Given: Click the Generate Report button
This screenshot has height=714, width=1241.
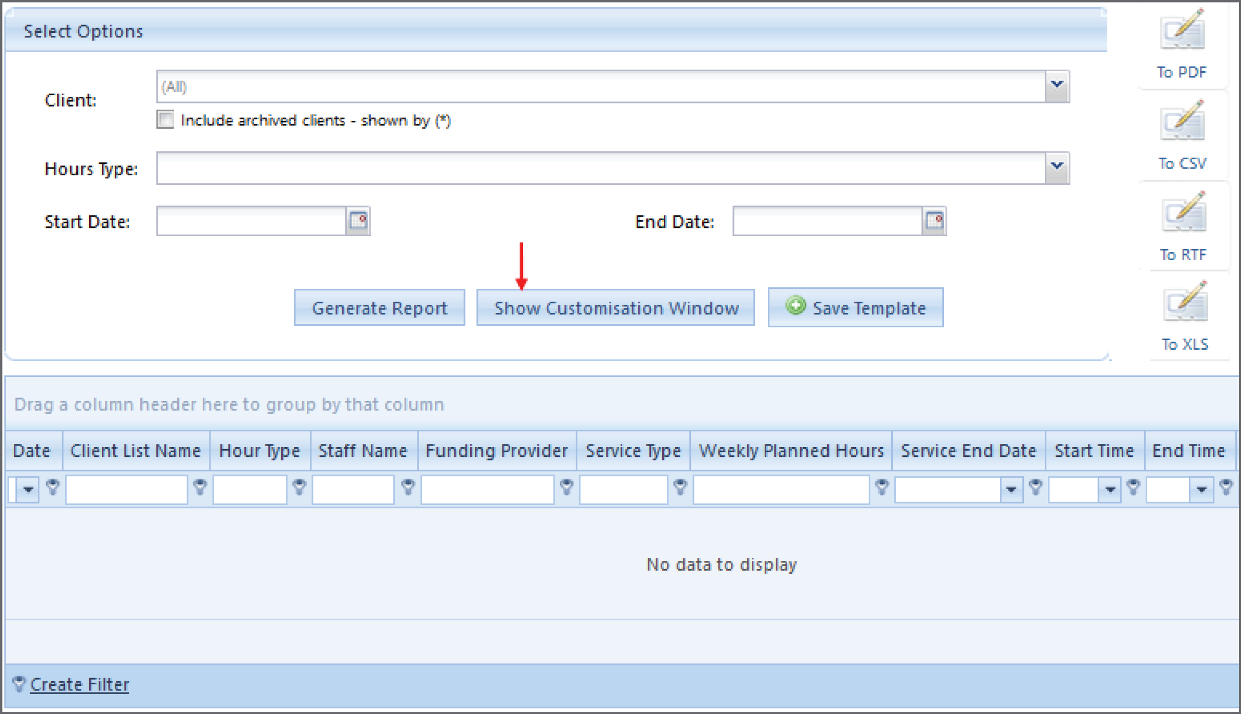Looking at the screenshot, I should point(380,307).
